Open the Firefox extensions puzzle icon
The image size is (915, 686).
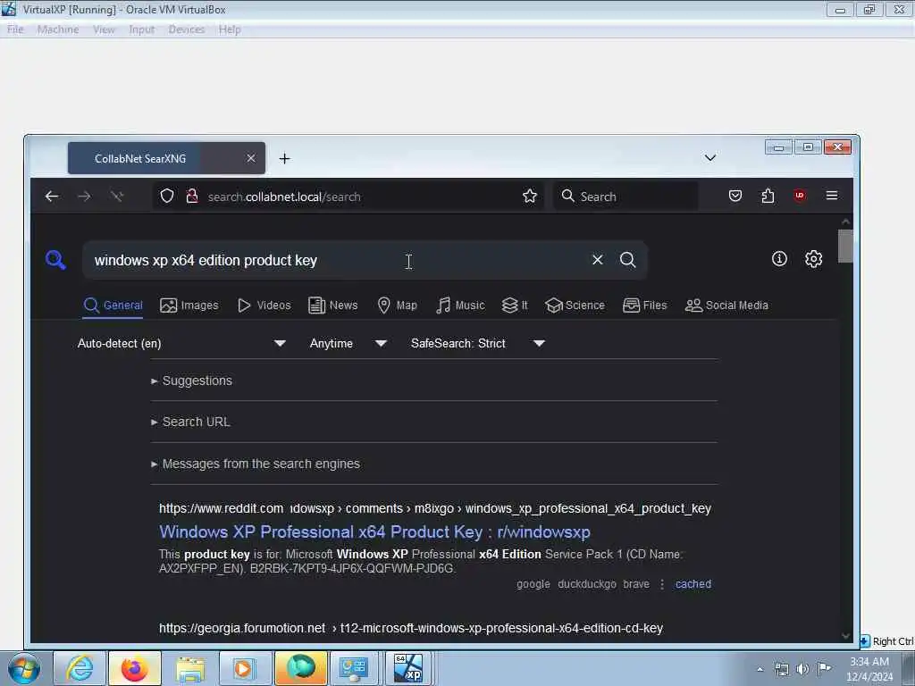768,196
